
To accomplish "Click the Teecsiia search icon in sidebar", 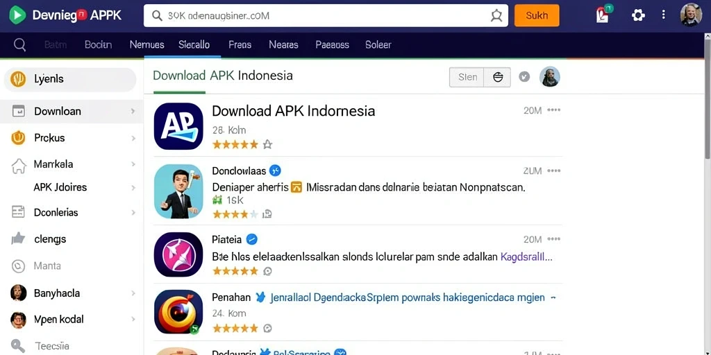I will pyautogui.click(x=18, y=347).
